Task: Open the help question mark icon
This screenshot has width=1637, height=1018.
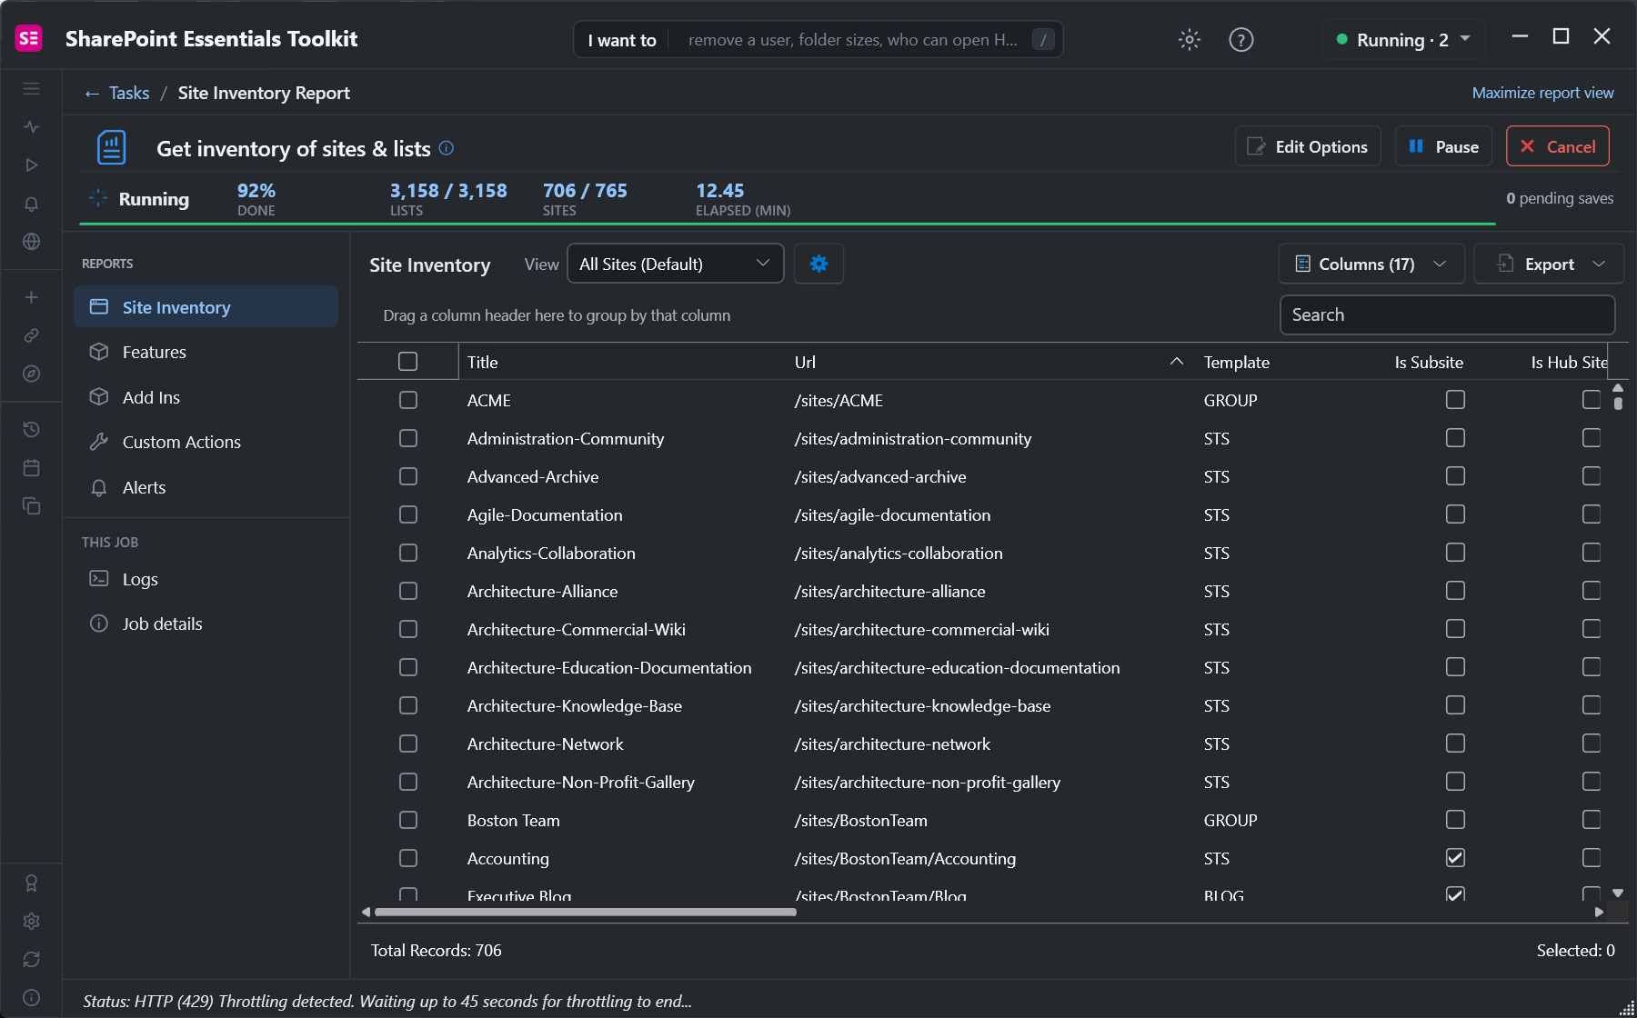Action: 1240,40
